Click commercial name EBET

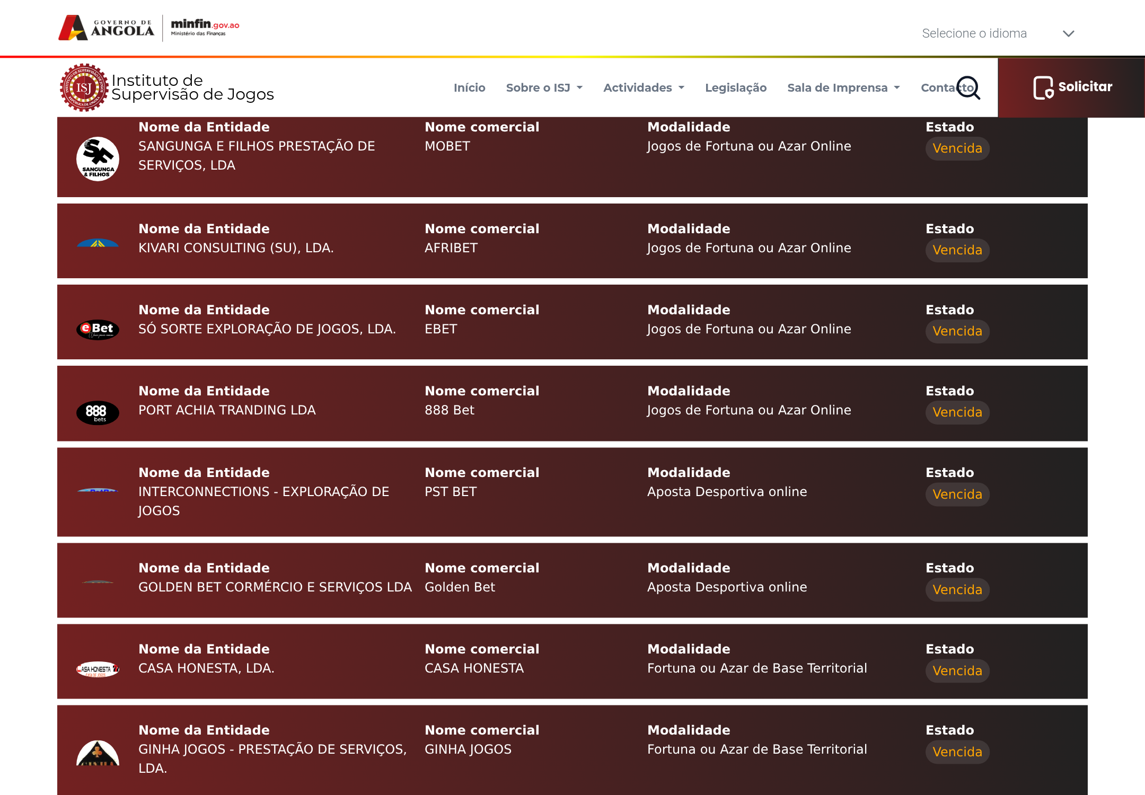(x=441, y=329)
